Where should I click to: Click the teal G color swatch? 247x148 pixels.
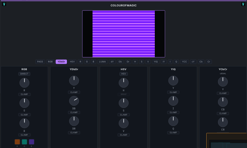click(24, 142)
